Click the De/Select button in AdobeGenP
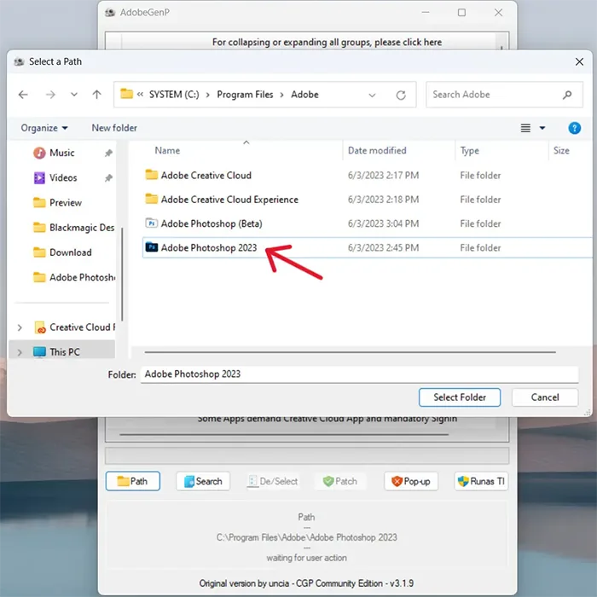This screenshot has width=597, height=597. point(273,481)
